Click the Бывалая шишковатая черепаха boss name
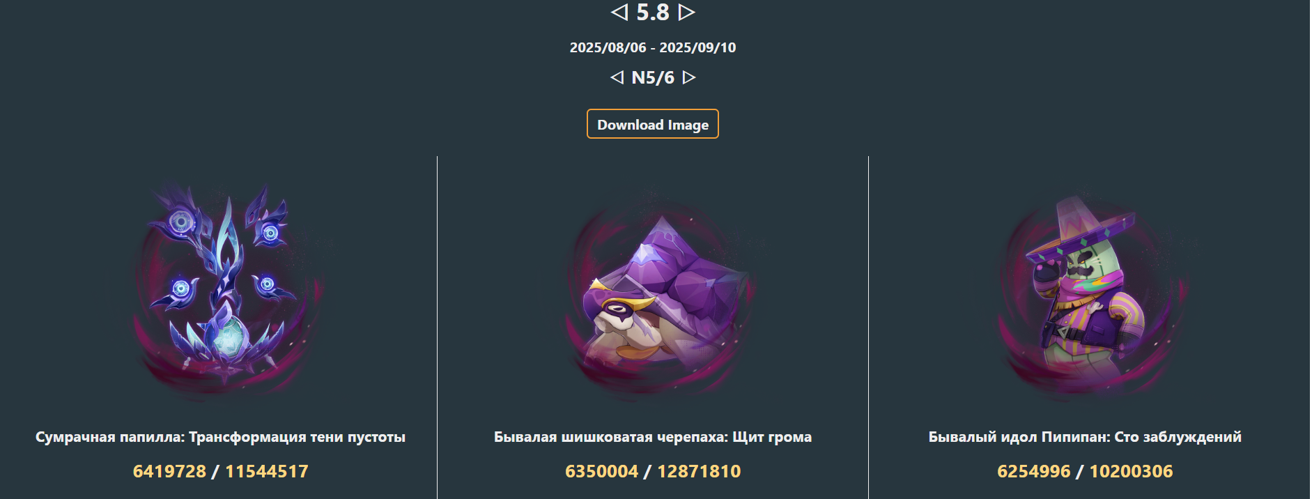The height and width of the screenshot is (499, 1312). pos(610,437)
